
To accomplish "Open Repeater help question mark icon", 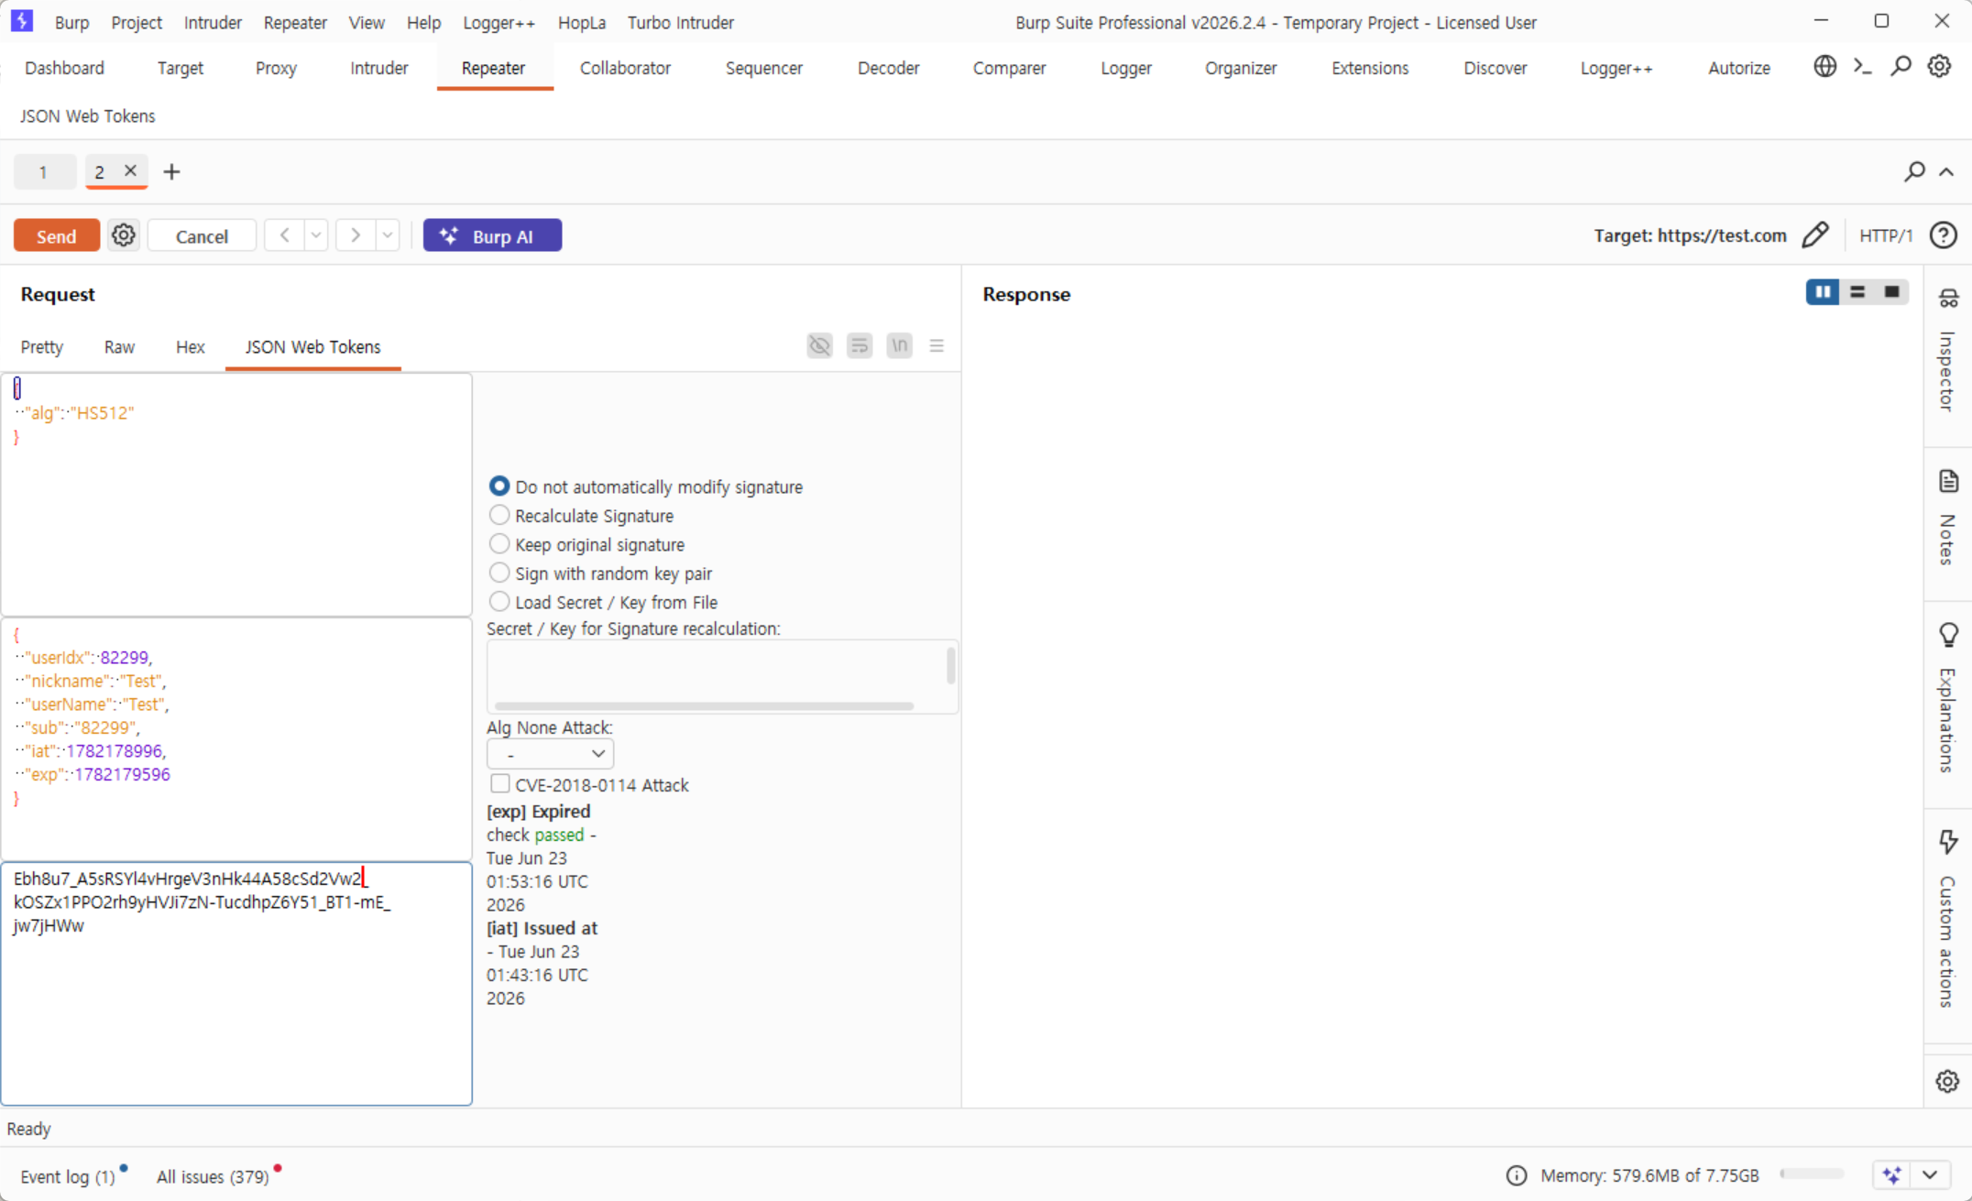I will [x=1943, y=235].
